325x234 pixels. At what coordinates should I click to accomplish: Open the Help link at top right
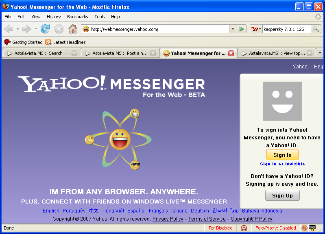coord(318,67)
